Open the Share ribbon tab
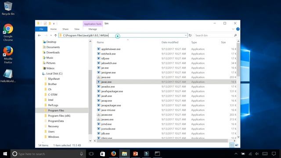281x158 pixels. [x=65, y=29]
